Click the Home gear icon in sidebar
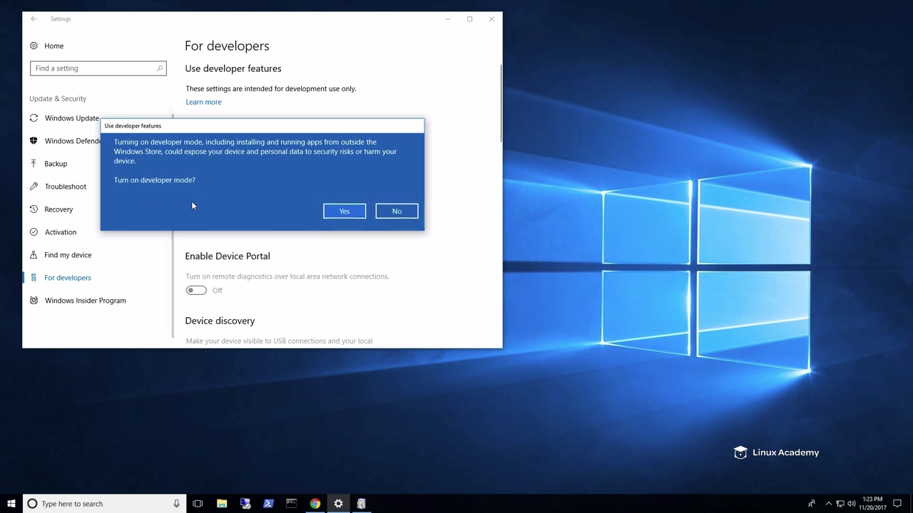 [x=34, y=46]
